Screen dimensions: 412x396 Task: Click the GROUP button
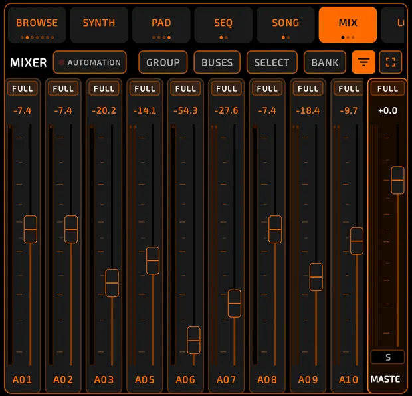[163, 62]
